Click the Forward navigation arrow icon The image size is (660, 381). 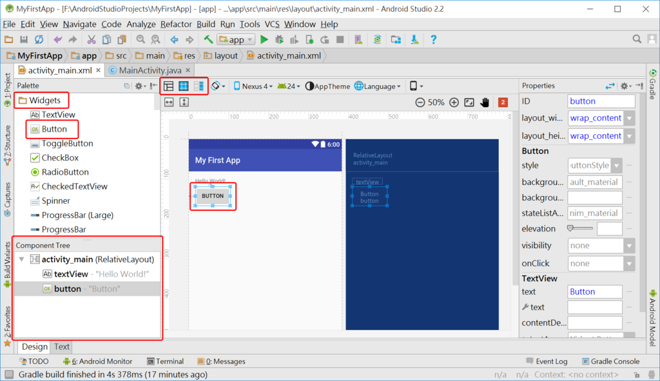tap(189, 39)
